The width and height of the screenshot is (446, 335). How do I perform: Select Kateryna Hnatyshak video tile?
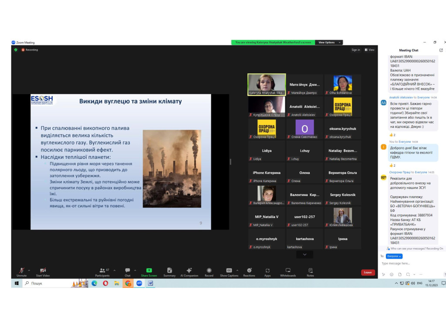pos(267,85)
